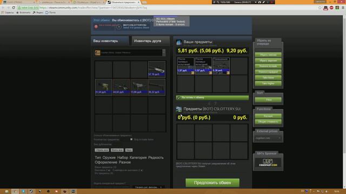Click the recorder camera icon in top bar
This screenshot has height=194, width=346.
(259, 2)
